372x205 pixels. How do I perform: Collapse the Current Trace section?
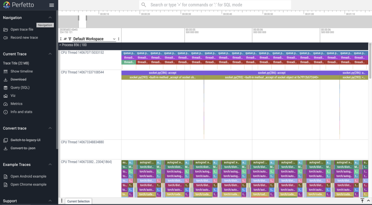click(x=50, y=54)
